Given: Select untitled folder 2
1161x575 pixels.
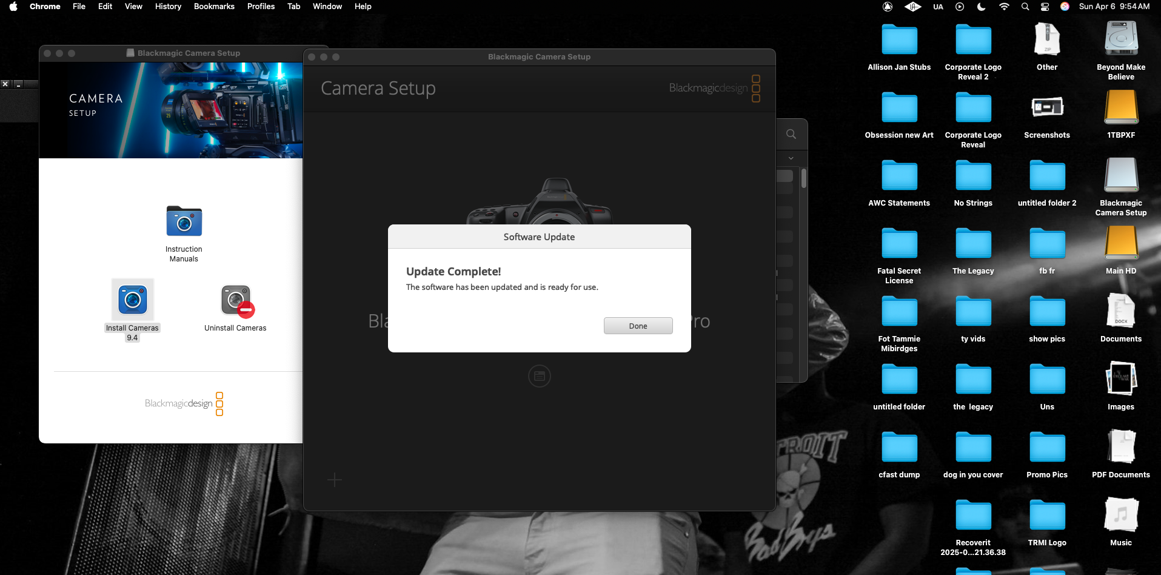Looking at the screenshot, I should click(1047, 176).
